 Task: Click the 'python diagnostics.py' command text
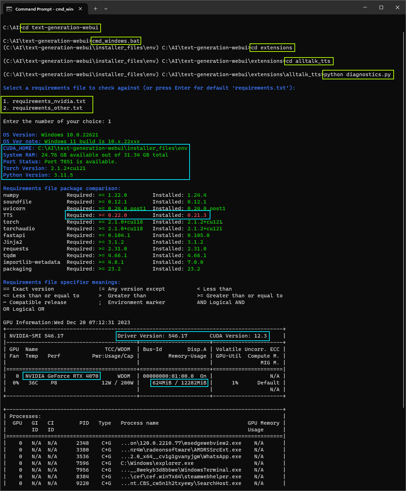tap(357, 74)
